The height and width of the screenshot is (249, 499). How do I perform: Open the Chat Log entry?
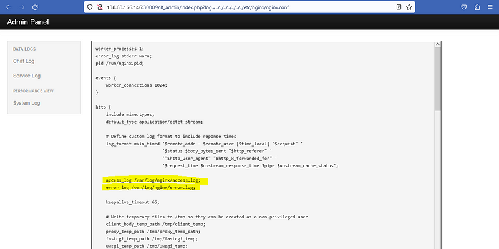(24, 61)
